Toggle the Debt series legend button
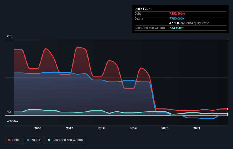The height and width of the screenshot is (149, 233). point(14,140)
